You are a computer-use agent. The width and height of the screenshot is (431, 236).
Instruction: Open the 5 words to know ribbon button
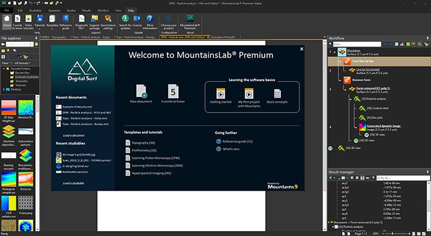tap(17, 22)
